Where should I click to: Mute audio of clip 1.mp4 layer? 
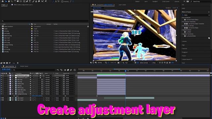tap(3, 100)
